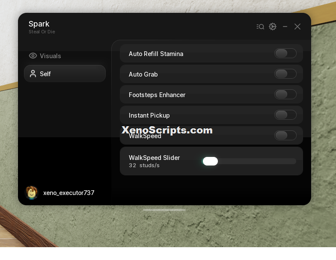Click the Footsteps Enhancer label
The height and width of the screenshot is (260, 336).
point(157,95)
